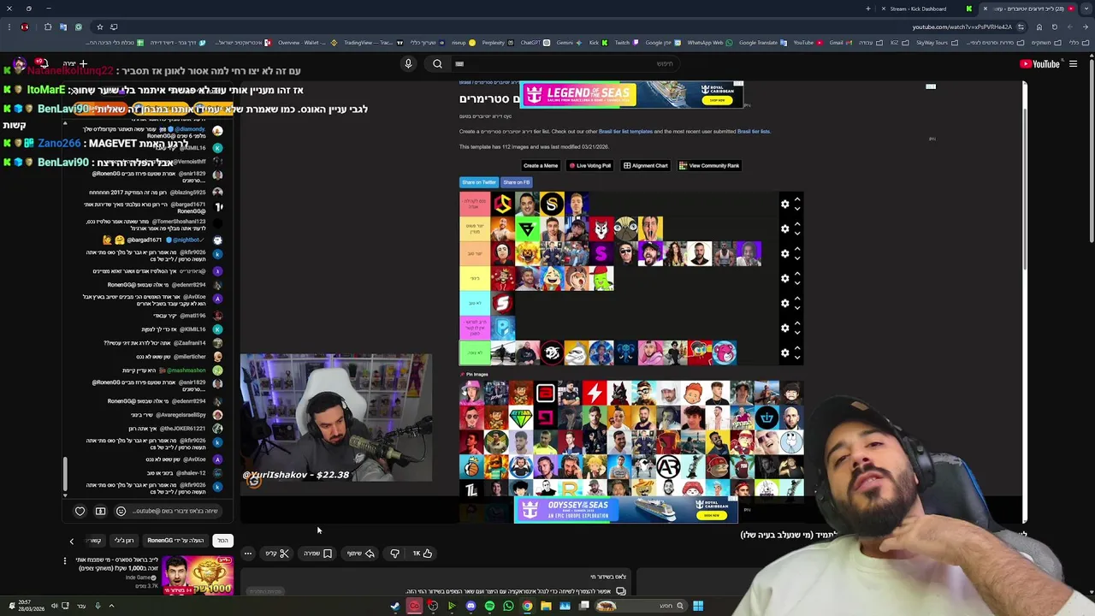This screenshot has width=1095, height=616.
Task: Click the super chat money icon in chat
Action: click(100, 512)
